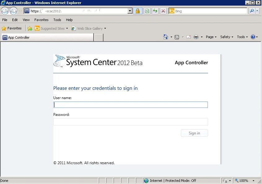Open the Edit menu
This screenshot has height=184, width=262.
[15, 20]
